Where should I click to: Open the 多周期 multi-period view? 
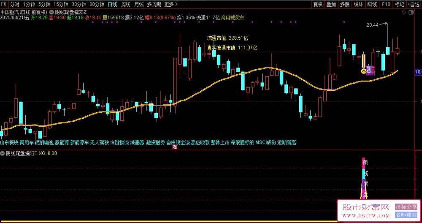coord(154,4)
